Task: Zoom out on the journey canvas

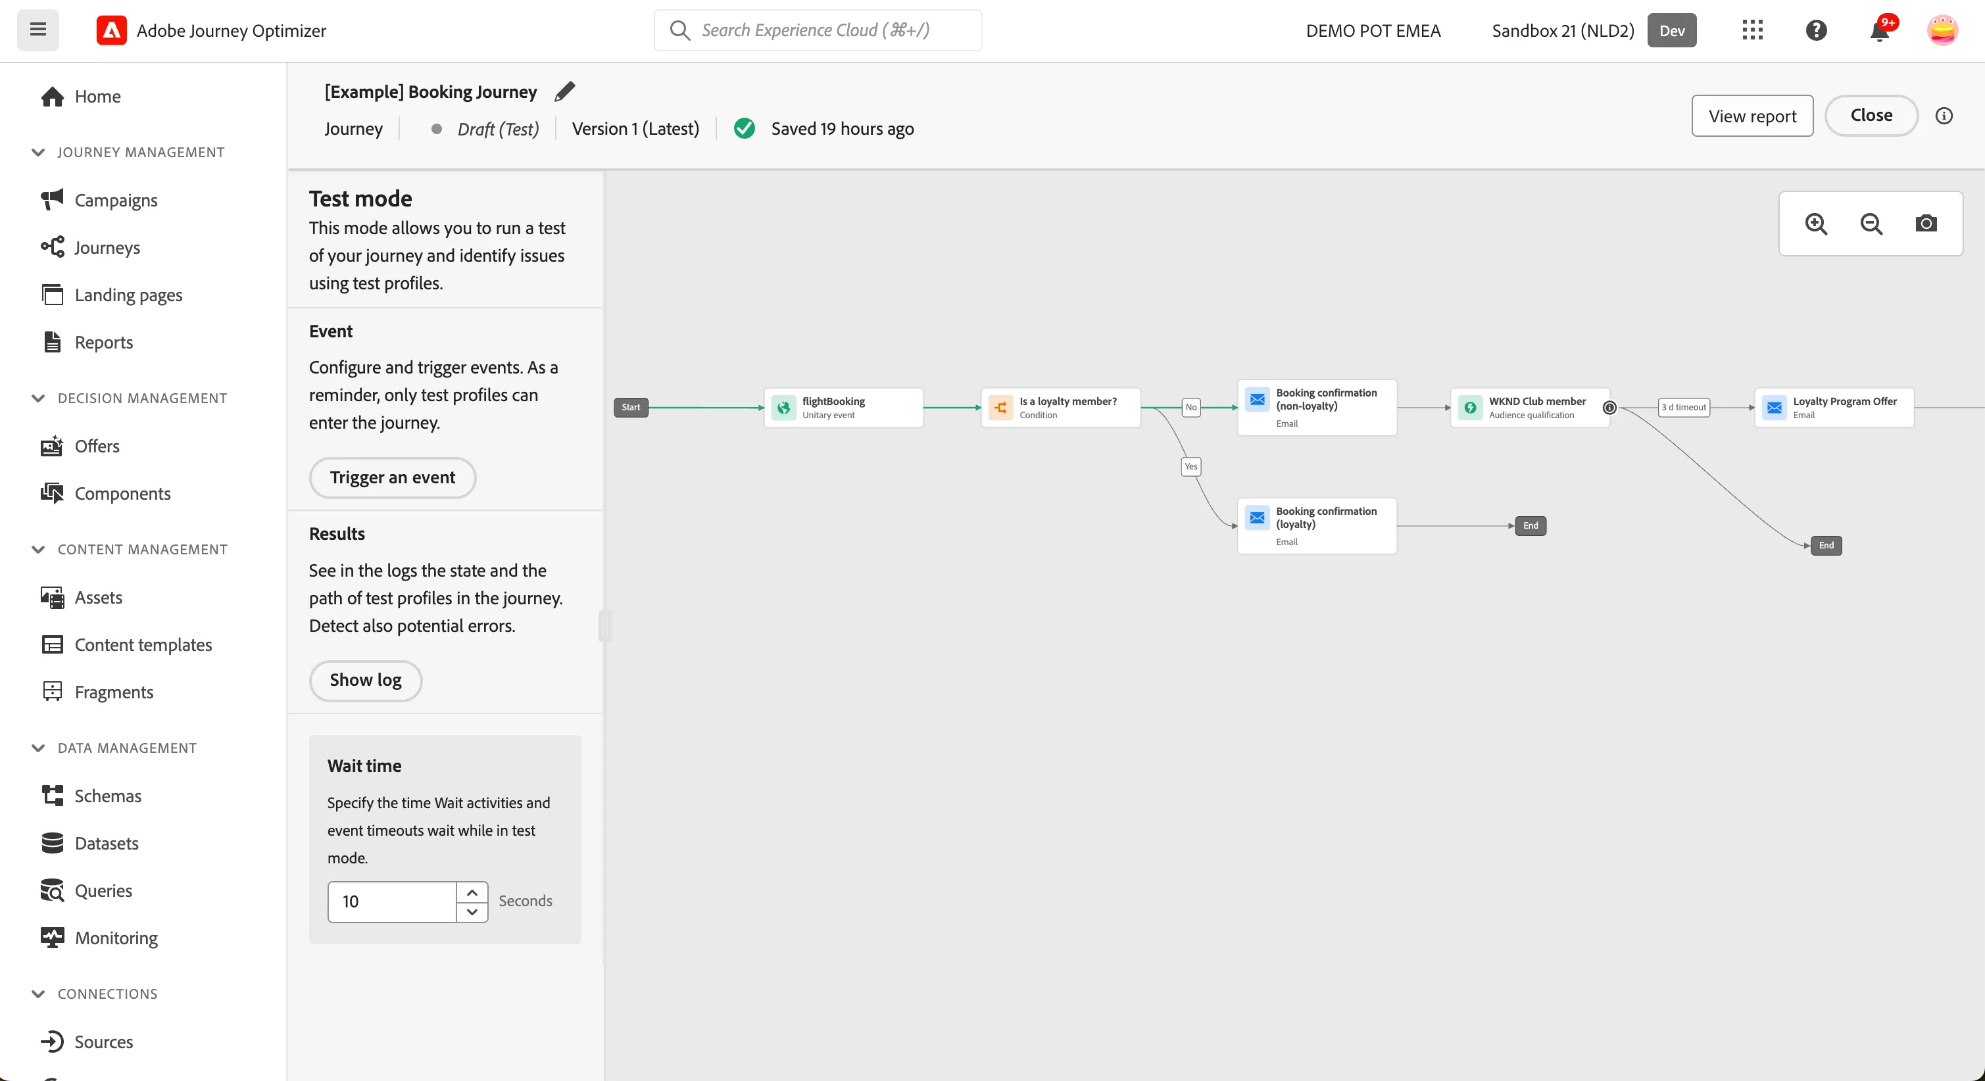Action: tap(1872, 224)
